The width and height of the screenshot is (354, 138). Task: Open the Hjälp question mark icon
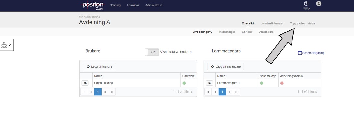point(306,4)
